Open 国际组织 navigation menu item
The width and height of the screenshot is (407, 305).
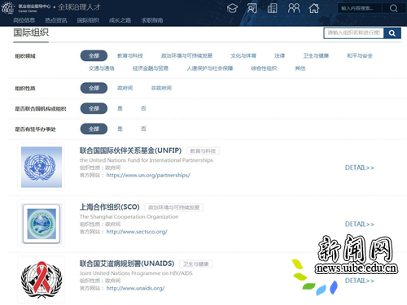pos(88,20)
